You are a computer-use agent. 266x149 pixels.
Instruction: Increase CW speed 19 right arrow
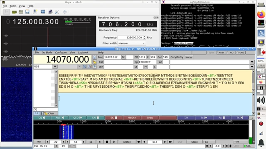tap(70, 146)
